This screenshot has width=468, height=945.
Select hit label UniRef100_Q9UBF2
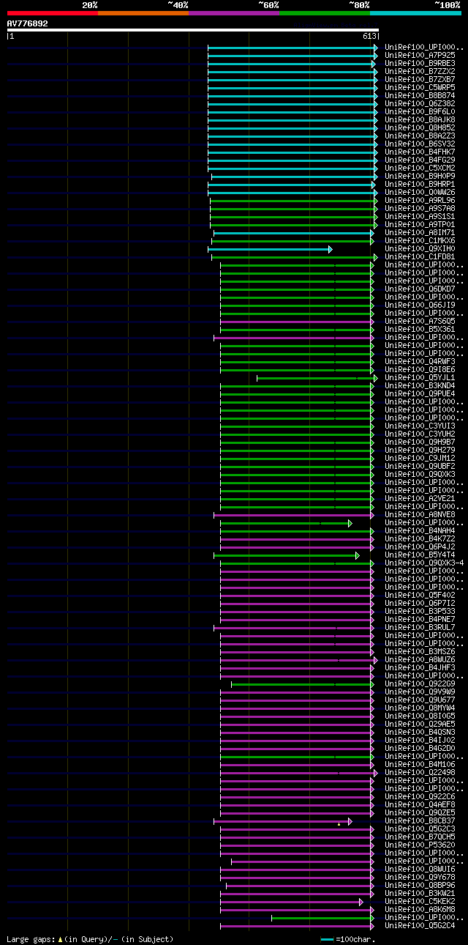point(420,466)
